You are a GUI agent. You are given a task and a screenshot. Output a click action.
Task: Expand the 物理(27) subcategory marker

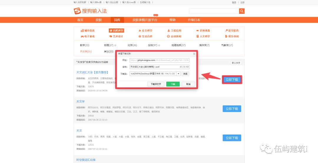[115, 45]
